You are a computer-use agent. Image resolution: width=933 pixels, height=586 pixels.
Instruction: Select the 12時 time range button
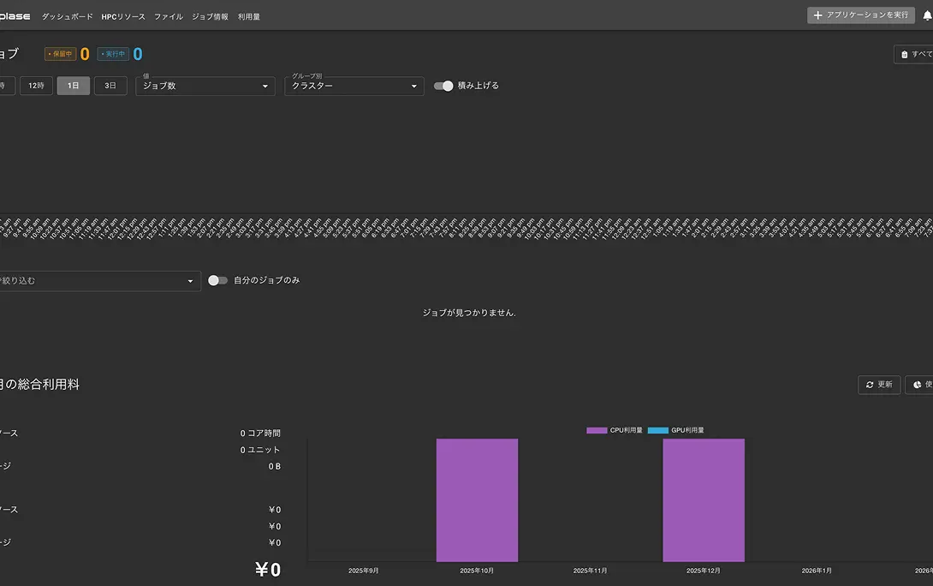coord(36,86)
